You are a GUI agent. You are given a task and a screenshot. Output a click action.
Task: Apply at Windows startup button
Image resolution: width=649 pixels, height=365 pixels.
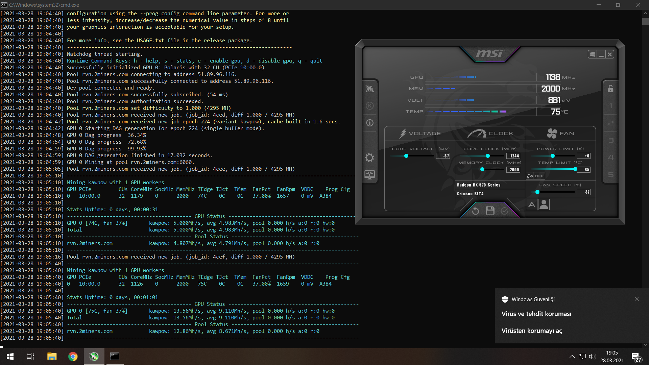592,54
